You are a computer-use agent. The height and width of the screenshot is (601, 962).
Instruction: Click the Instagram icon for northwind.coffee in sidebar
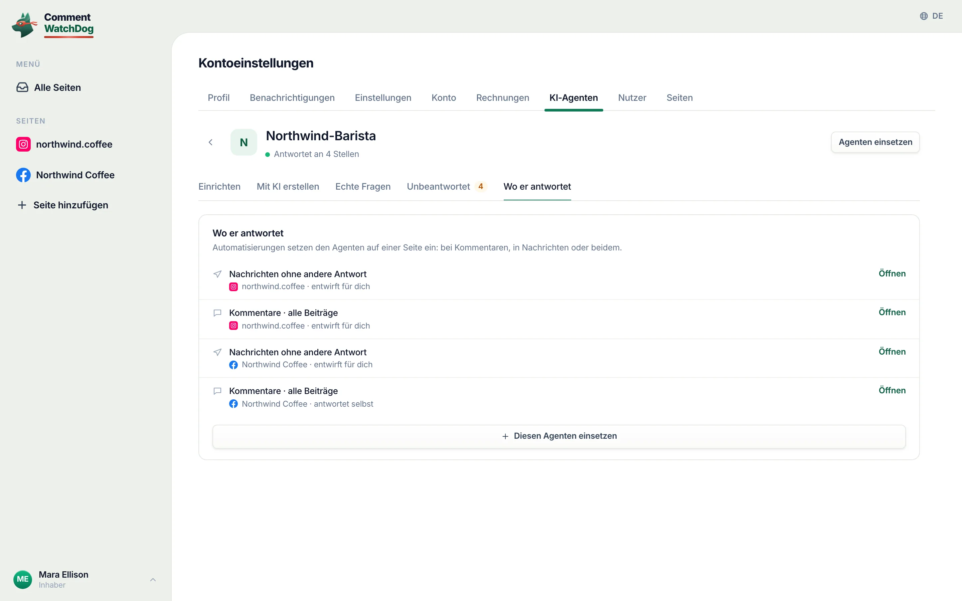click(x=23, y=144)
